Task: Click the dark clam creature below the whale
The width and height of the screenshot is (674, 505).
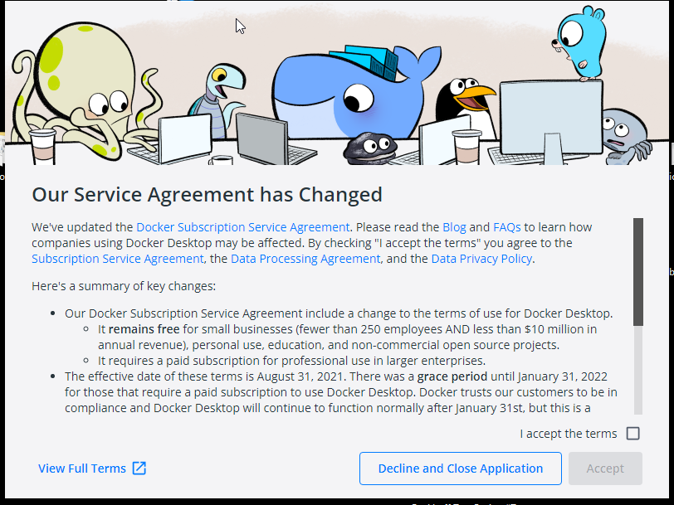Action: [369, 148]
